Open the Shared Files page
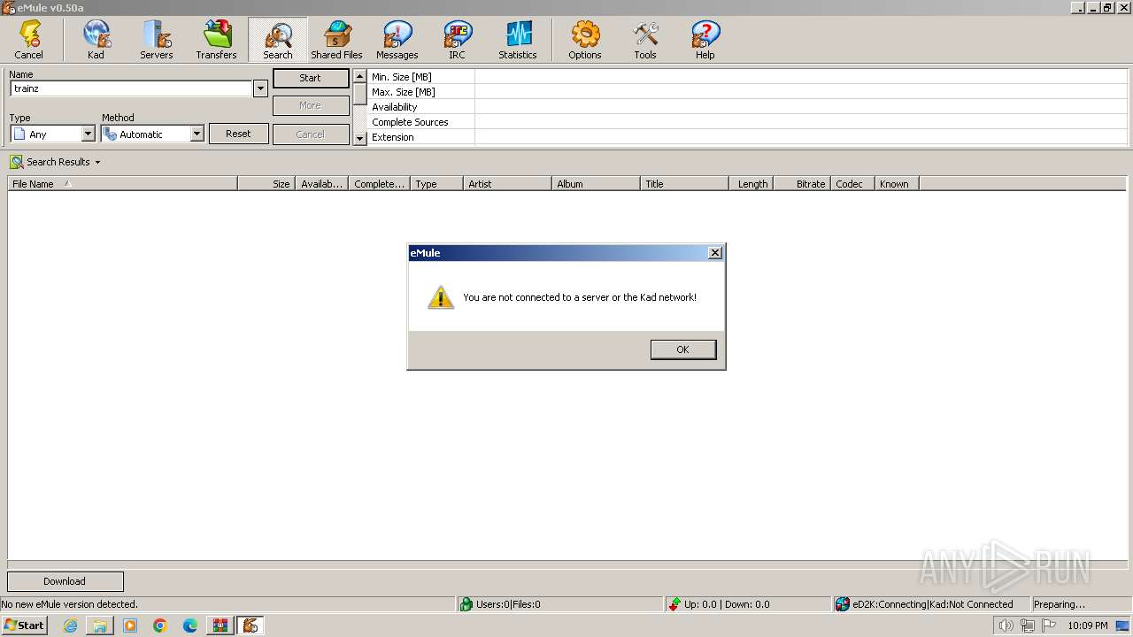This screenshot has height=637, width=1133. pos(336,40)
